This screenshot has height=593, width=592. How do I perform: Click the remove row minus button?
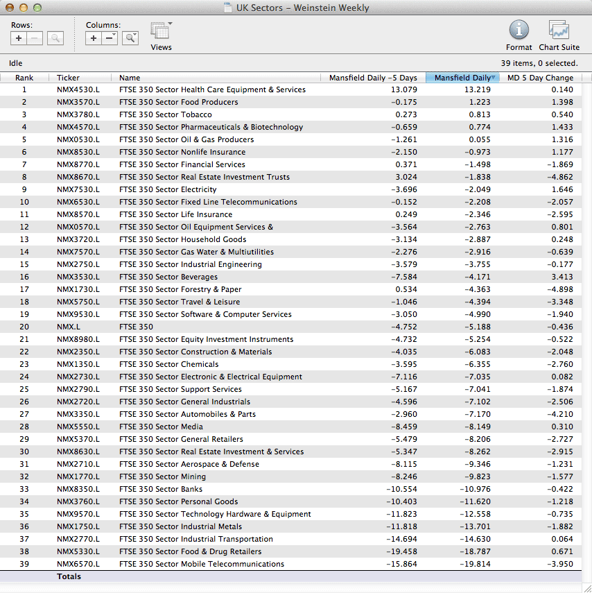point(35,39)
